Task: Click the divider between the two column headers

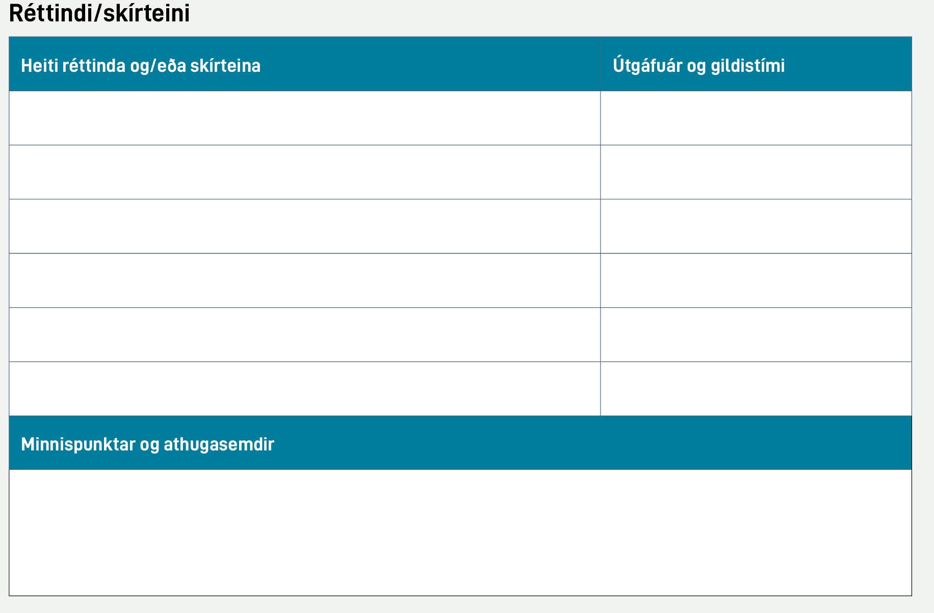Action: (601, 64)
